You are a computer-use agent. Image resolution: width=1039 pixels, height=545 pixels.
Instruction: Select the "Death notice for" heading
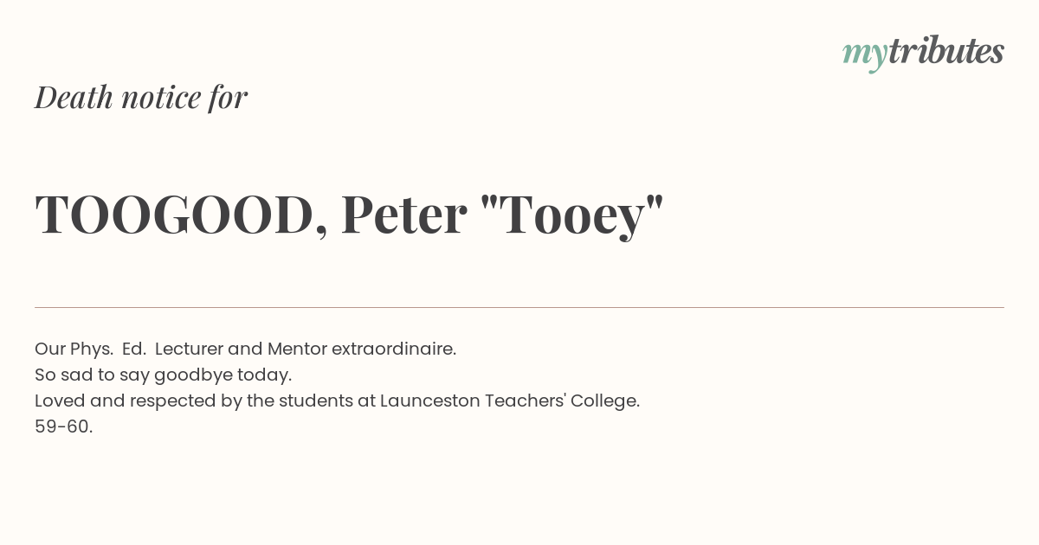click(141, 97)
